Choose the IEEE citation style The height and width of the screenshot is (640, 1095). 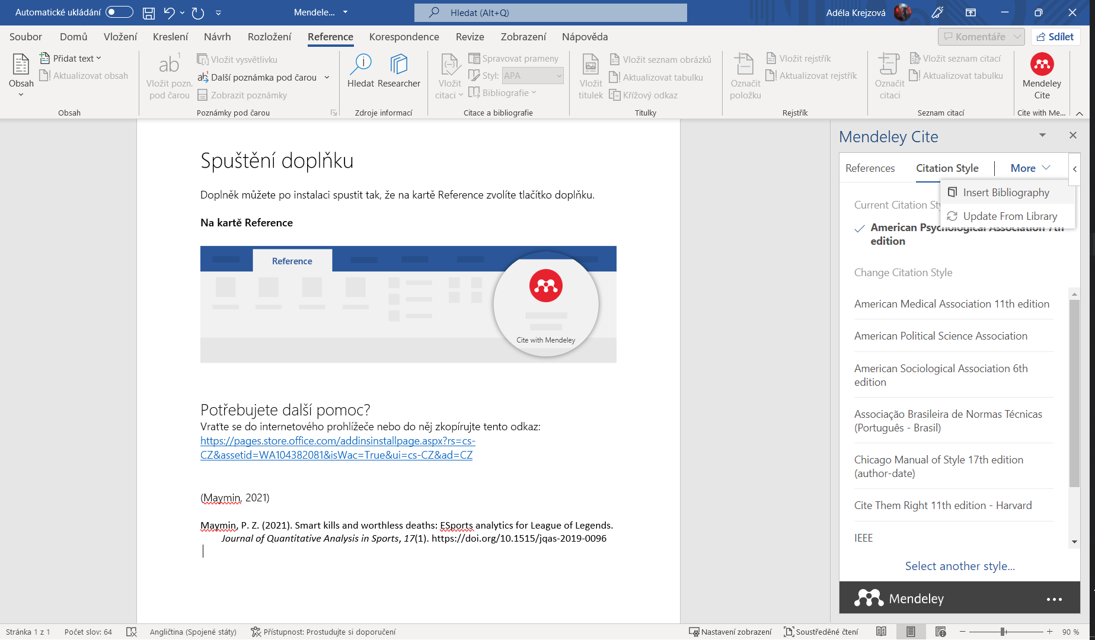point(863,538)
